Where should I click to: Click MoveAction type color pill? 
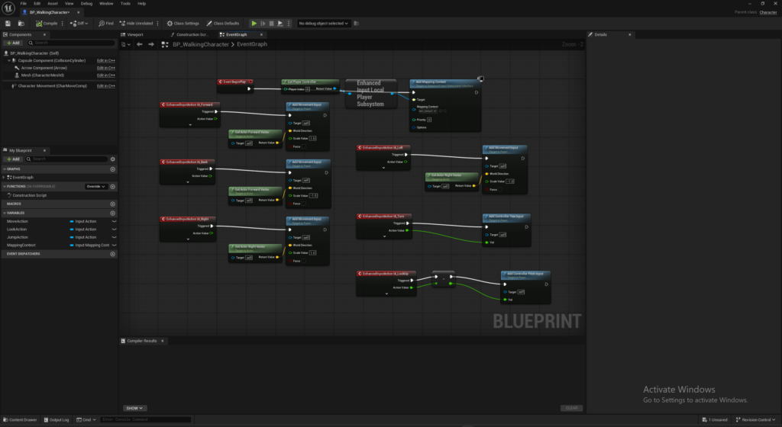tap(72, 221)
